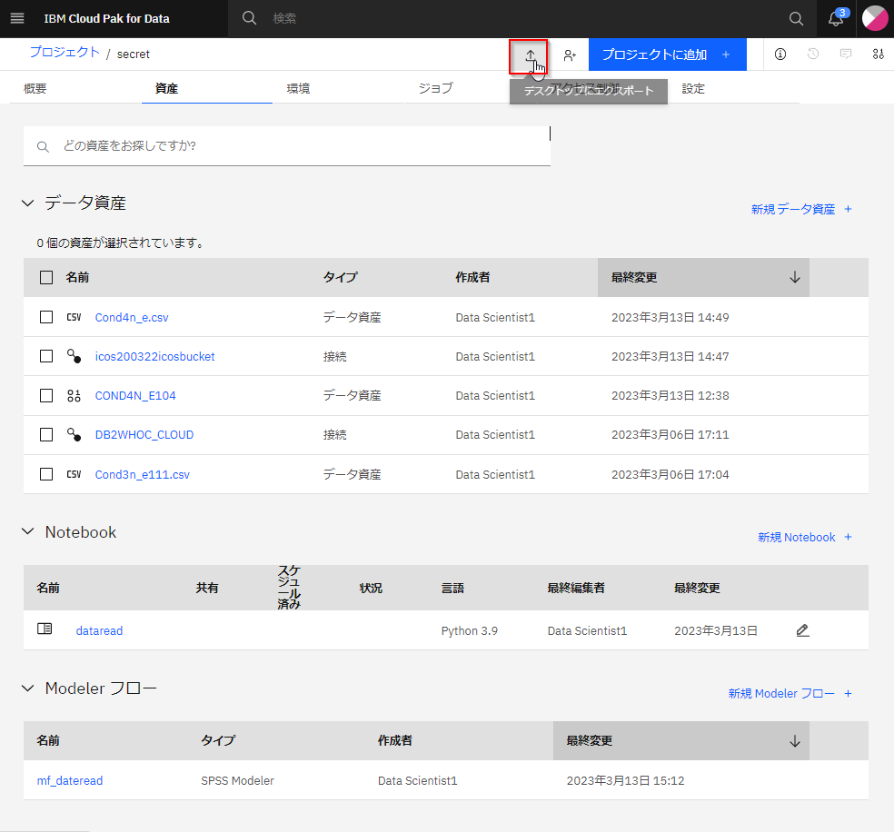Open the project information icon
The image size is (894, 832).
coord(780,54)
